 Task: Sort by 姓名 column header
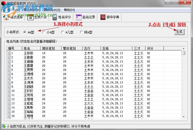pyautogui.click(x=31, y=48)
